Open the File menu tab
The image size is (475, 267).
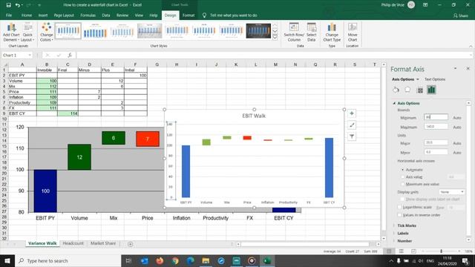pos(9,15)
